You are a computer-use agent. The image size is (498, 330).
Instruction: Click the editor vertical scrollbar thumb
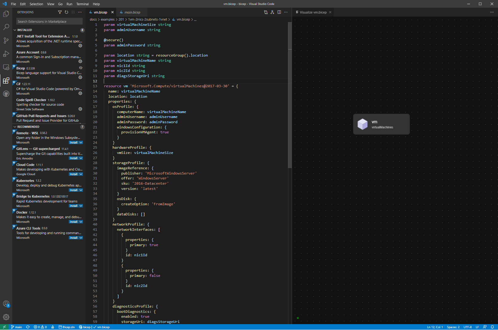point(290,95)
